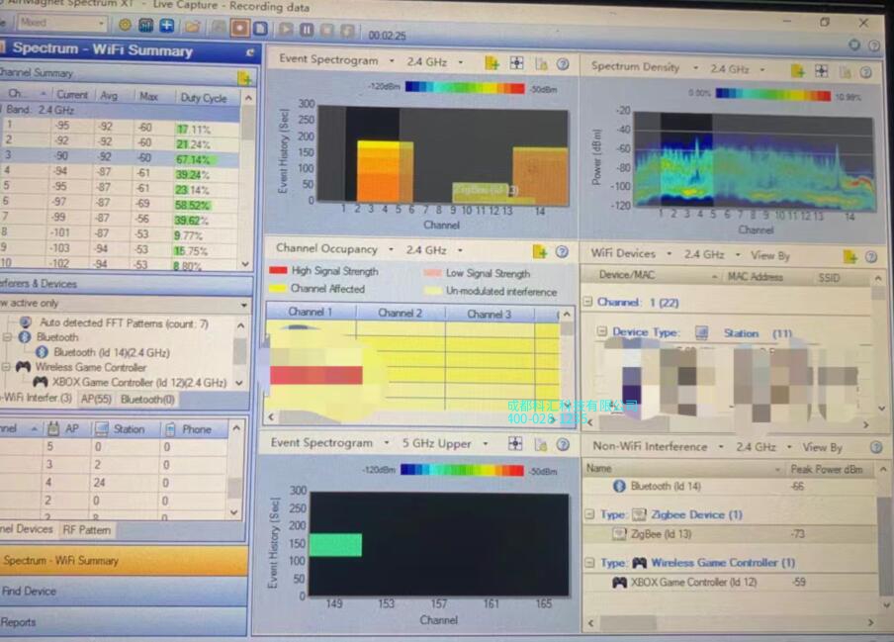Sort by the Duty Cycle column header
This screenshot has height=642, width=894.
click(204, 98)
